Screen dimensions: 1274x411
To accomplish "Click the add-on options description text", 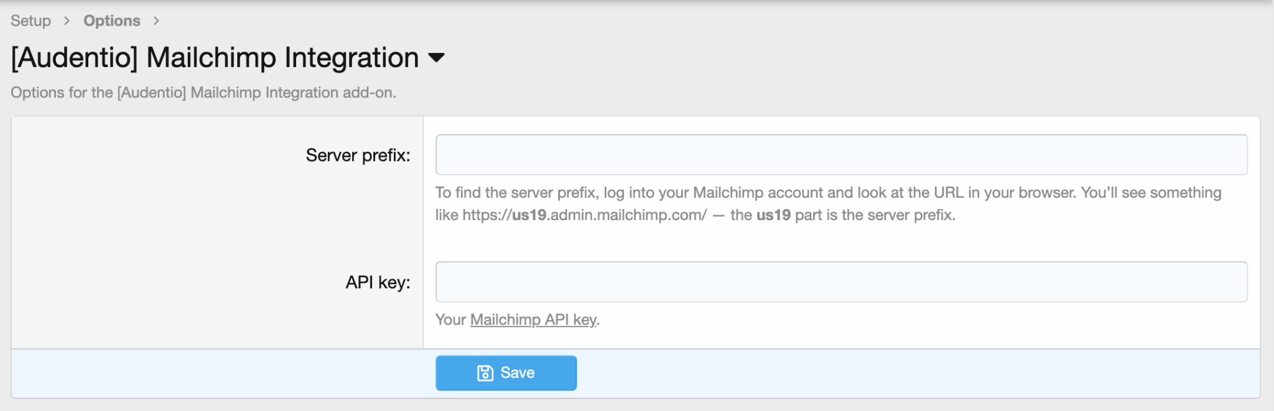I will [x=203, y=93].
